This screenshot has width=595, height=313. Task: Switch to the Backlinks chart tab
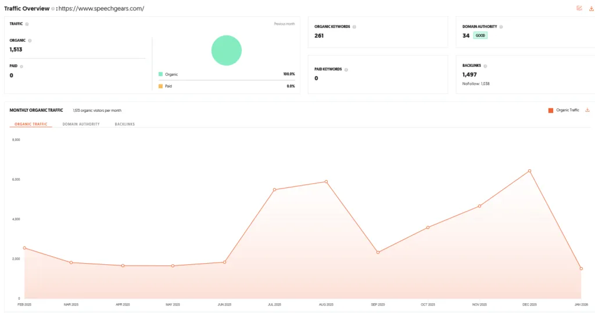click(x=125, y=124)
